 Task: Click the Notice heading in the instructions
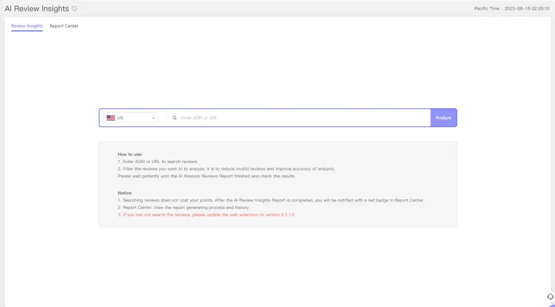125,193
